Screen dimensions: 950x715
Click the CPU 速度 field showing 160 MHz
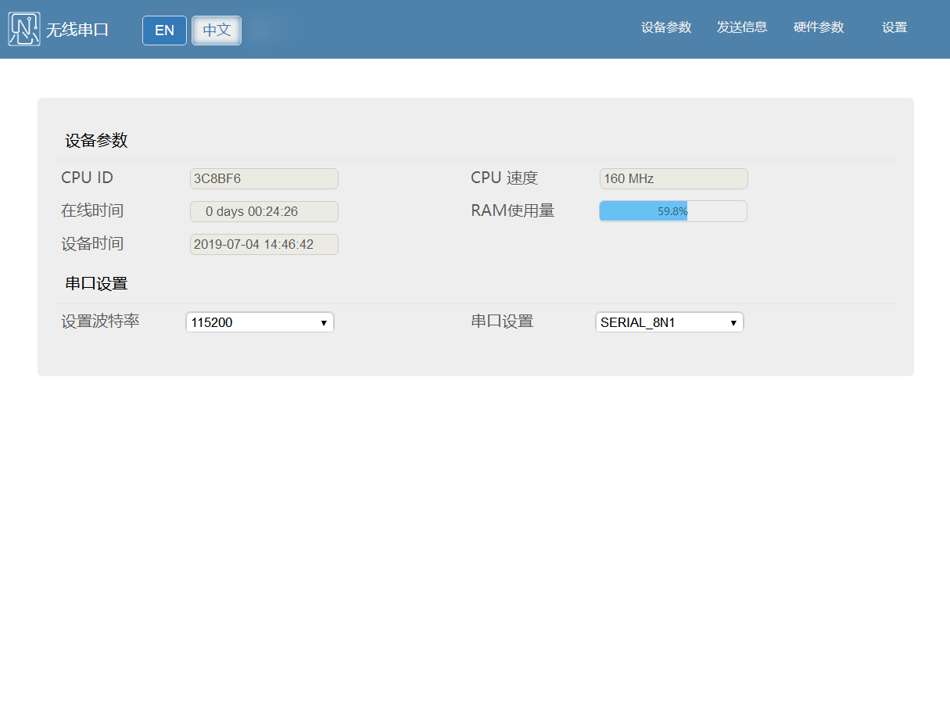[673, 178]
